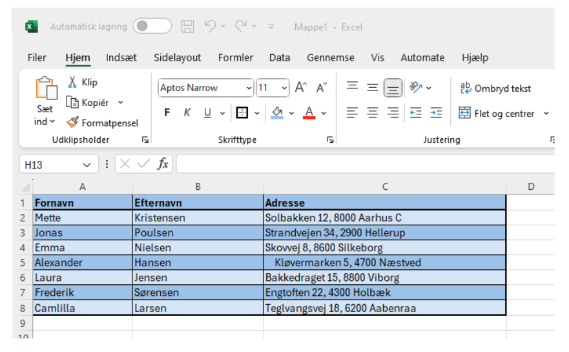Open the Skrifttype dialog launcher
The height and width of the screenshot is (352, 569).
tap(330, 140)
